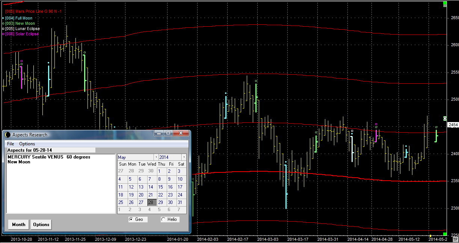The width and height of the screenshot is (459, 243).
Task: Click the 2454 current price label
Action: 453,125
